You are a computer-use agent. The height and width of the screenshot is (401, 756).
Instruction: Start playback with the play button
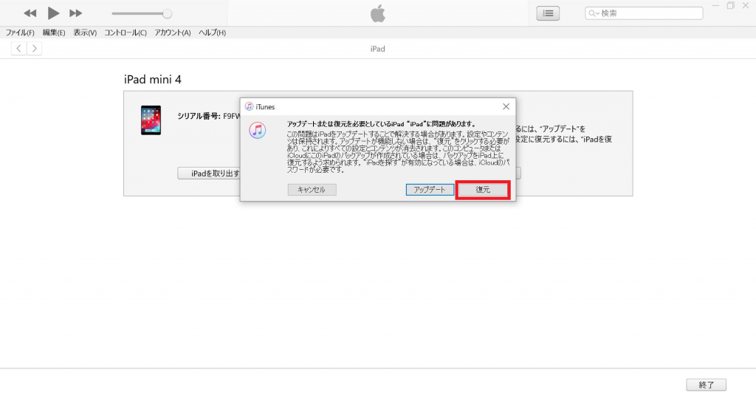53,13
